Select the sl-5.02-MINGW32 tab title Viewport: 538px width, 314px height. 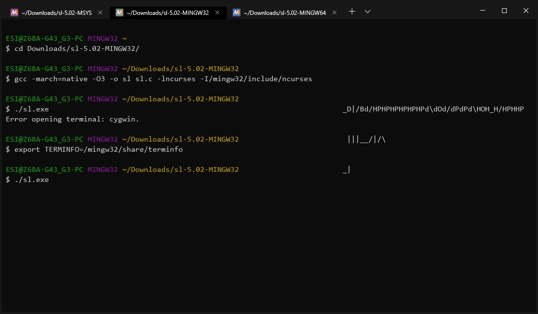168,12
